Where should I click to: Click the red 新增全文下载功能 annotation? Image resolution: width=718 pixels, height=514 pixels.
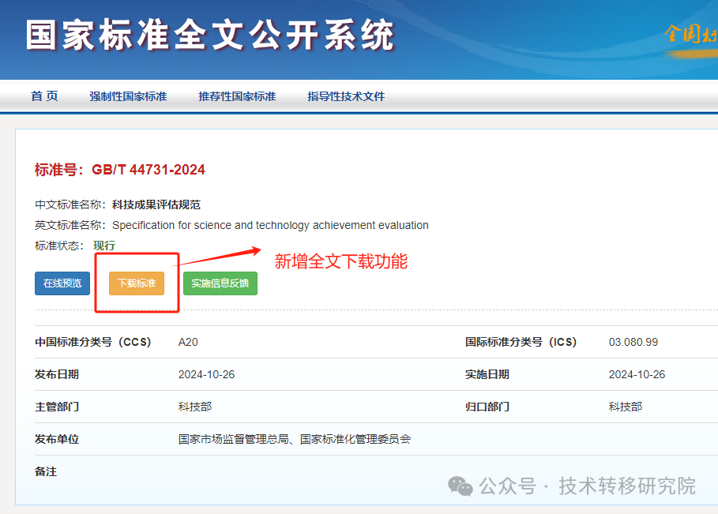tap(341, 262)
